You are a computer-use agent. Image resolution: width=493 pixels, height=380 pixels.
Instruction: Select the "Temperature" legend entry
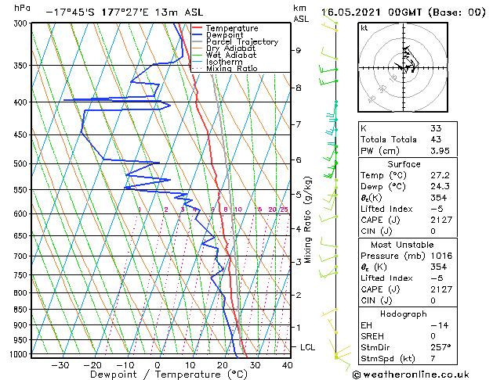tap(232, 28)
